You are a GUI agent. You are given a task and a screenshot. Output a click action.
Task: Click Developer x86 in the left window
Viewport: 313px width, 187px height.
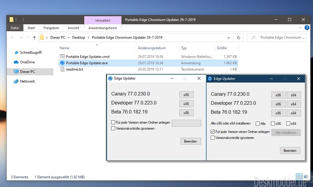(186, 104)
